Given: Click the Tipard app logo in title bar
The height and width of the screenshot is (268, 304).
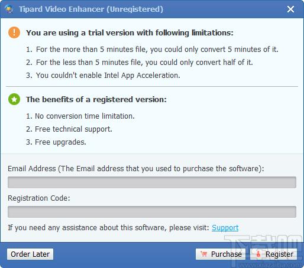Looking at the screenshot, I should pyautogui.click(x=9, y=9).
